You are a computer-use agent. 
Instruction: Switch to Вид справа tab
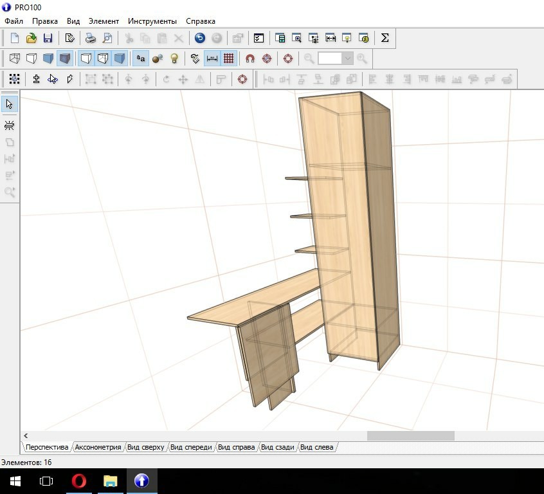(236, 447)
